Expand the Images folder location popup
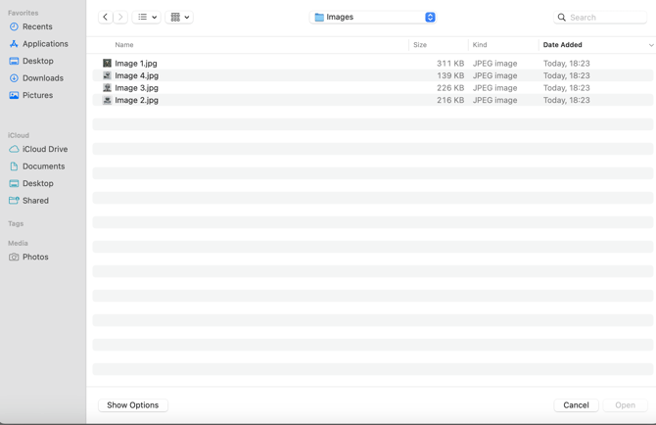This screenshot has height=425, width=656. [430, 17]
